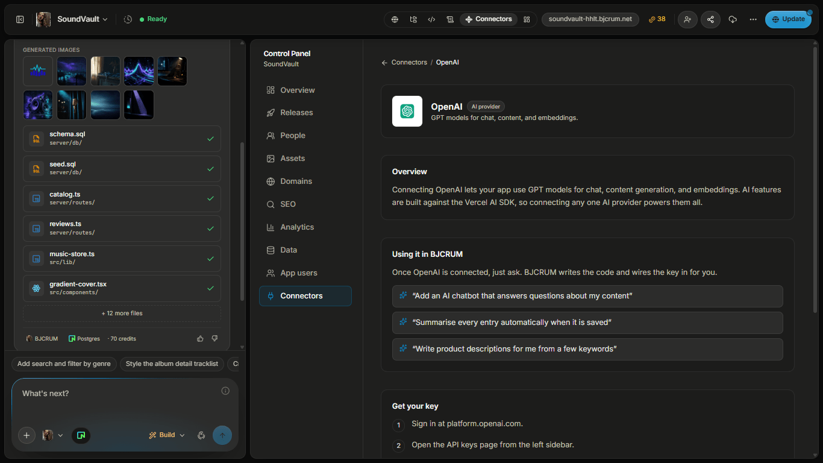Open the waveform logo generated image thumbnail
Viewport: 823px width, 463px height.
click(x=38, y=71)
